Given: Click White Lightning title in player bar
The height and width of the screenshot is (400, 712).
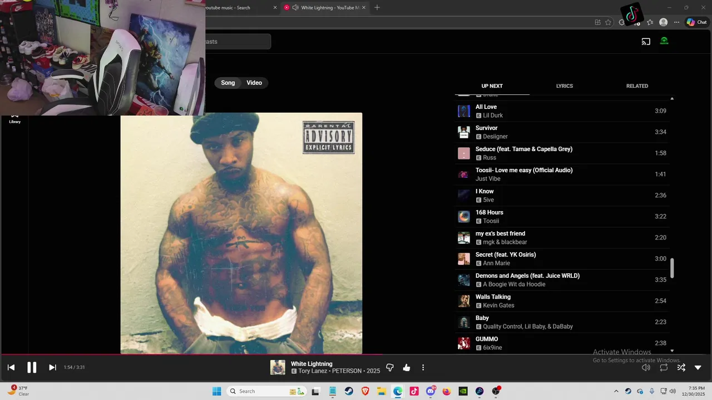Looking at the screenshot, I should point(311,364).
